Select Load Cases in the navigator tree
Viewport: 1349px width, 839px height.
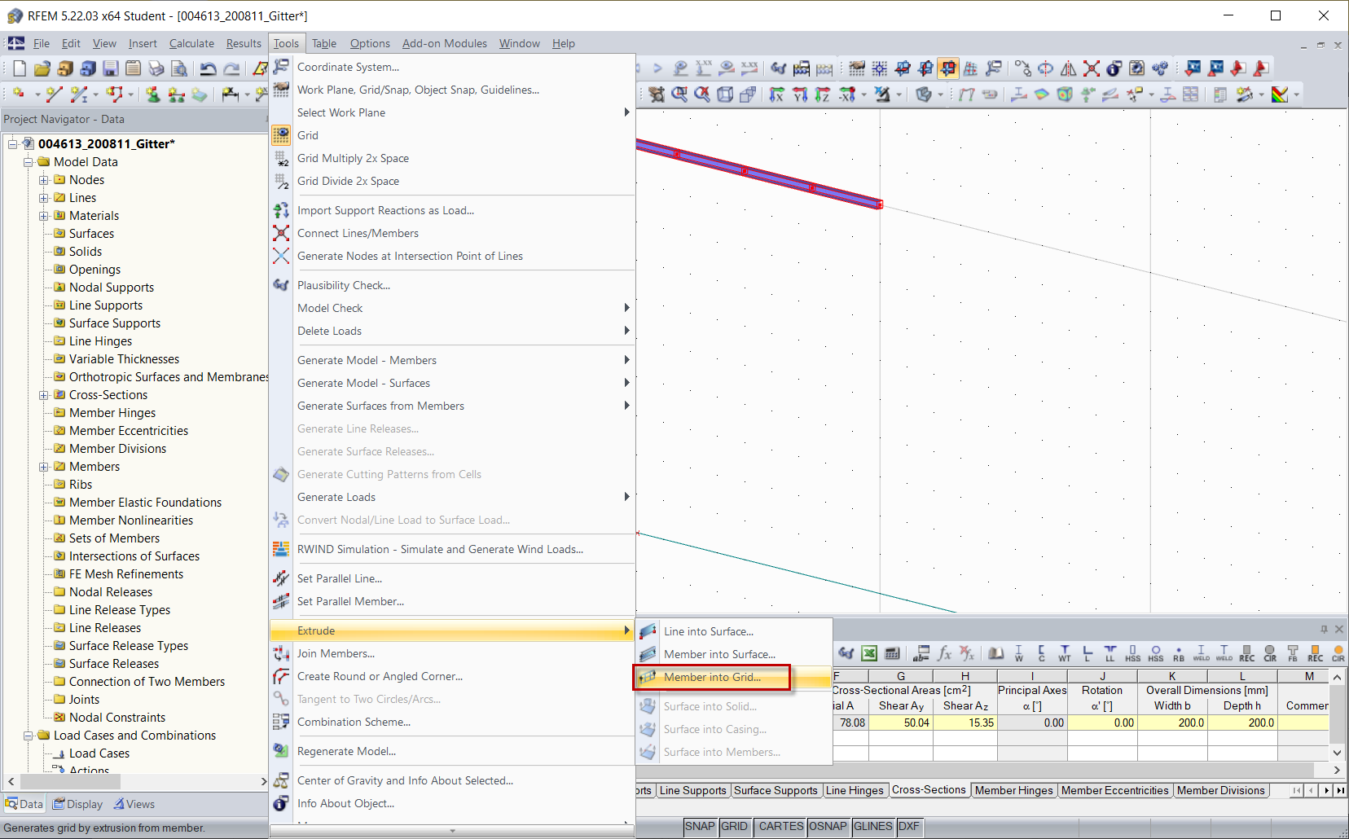point(99,753)
